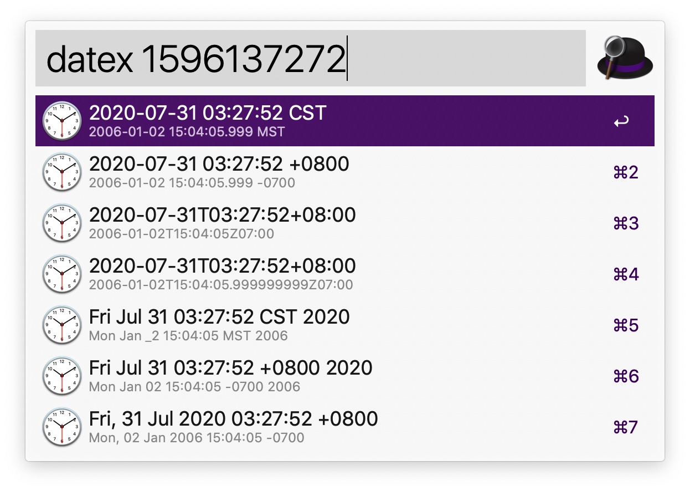The image size is (690, 491).
Task: Click clock icon beside '2020-07-31 03:27:52 +0800'
Action: tap(62, 172)
